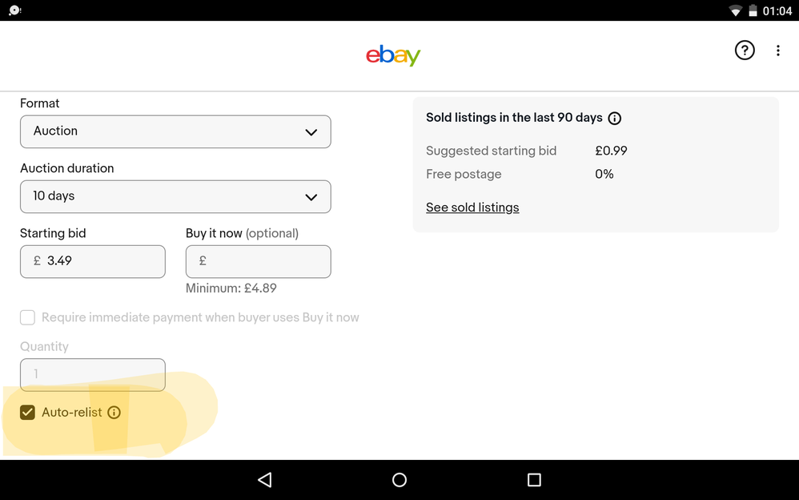
Task: Focus the Buy it now price field
Action: point(258,261)
